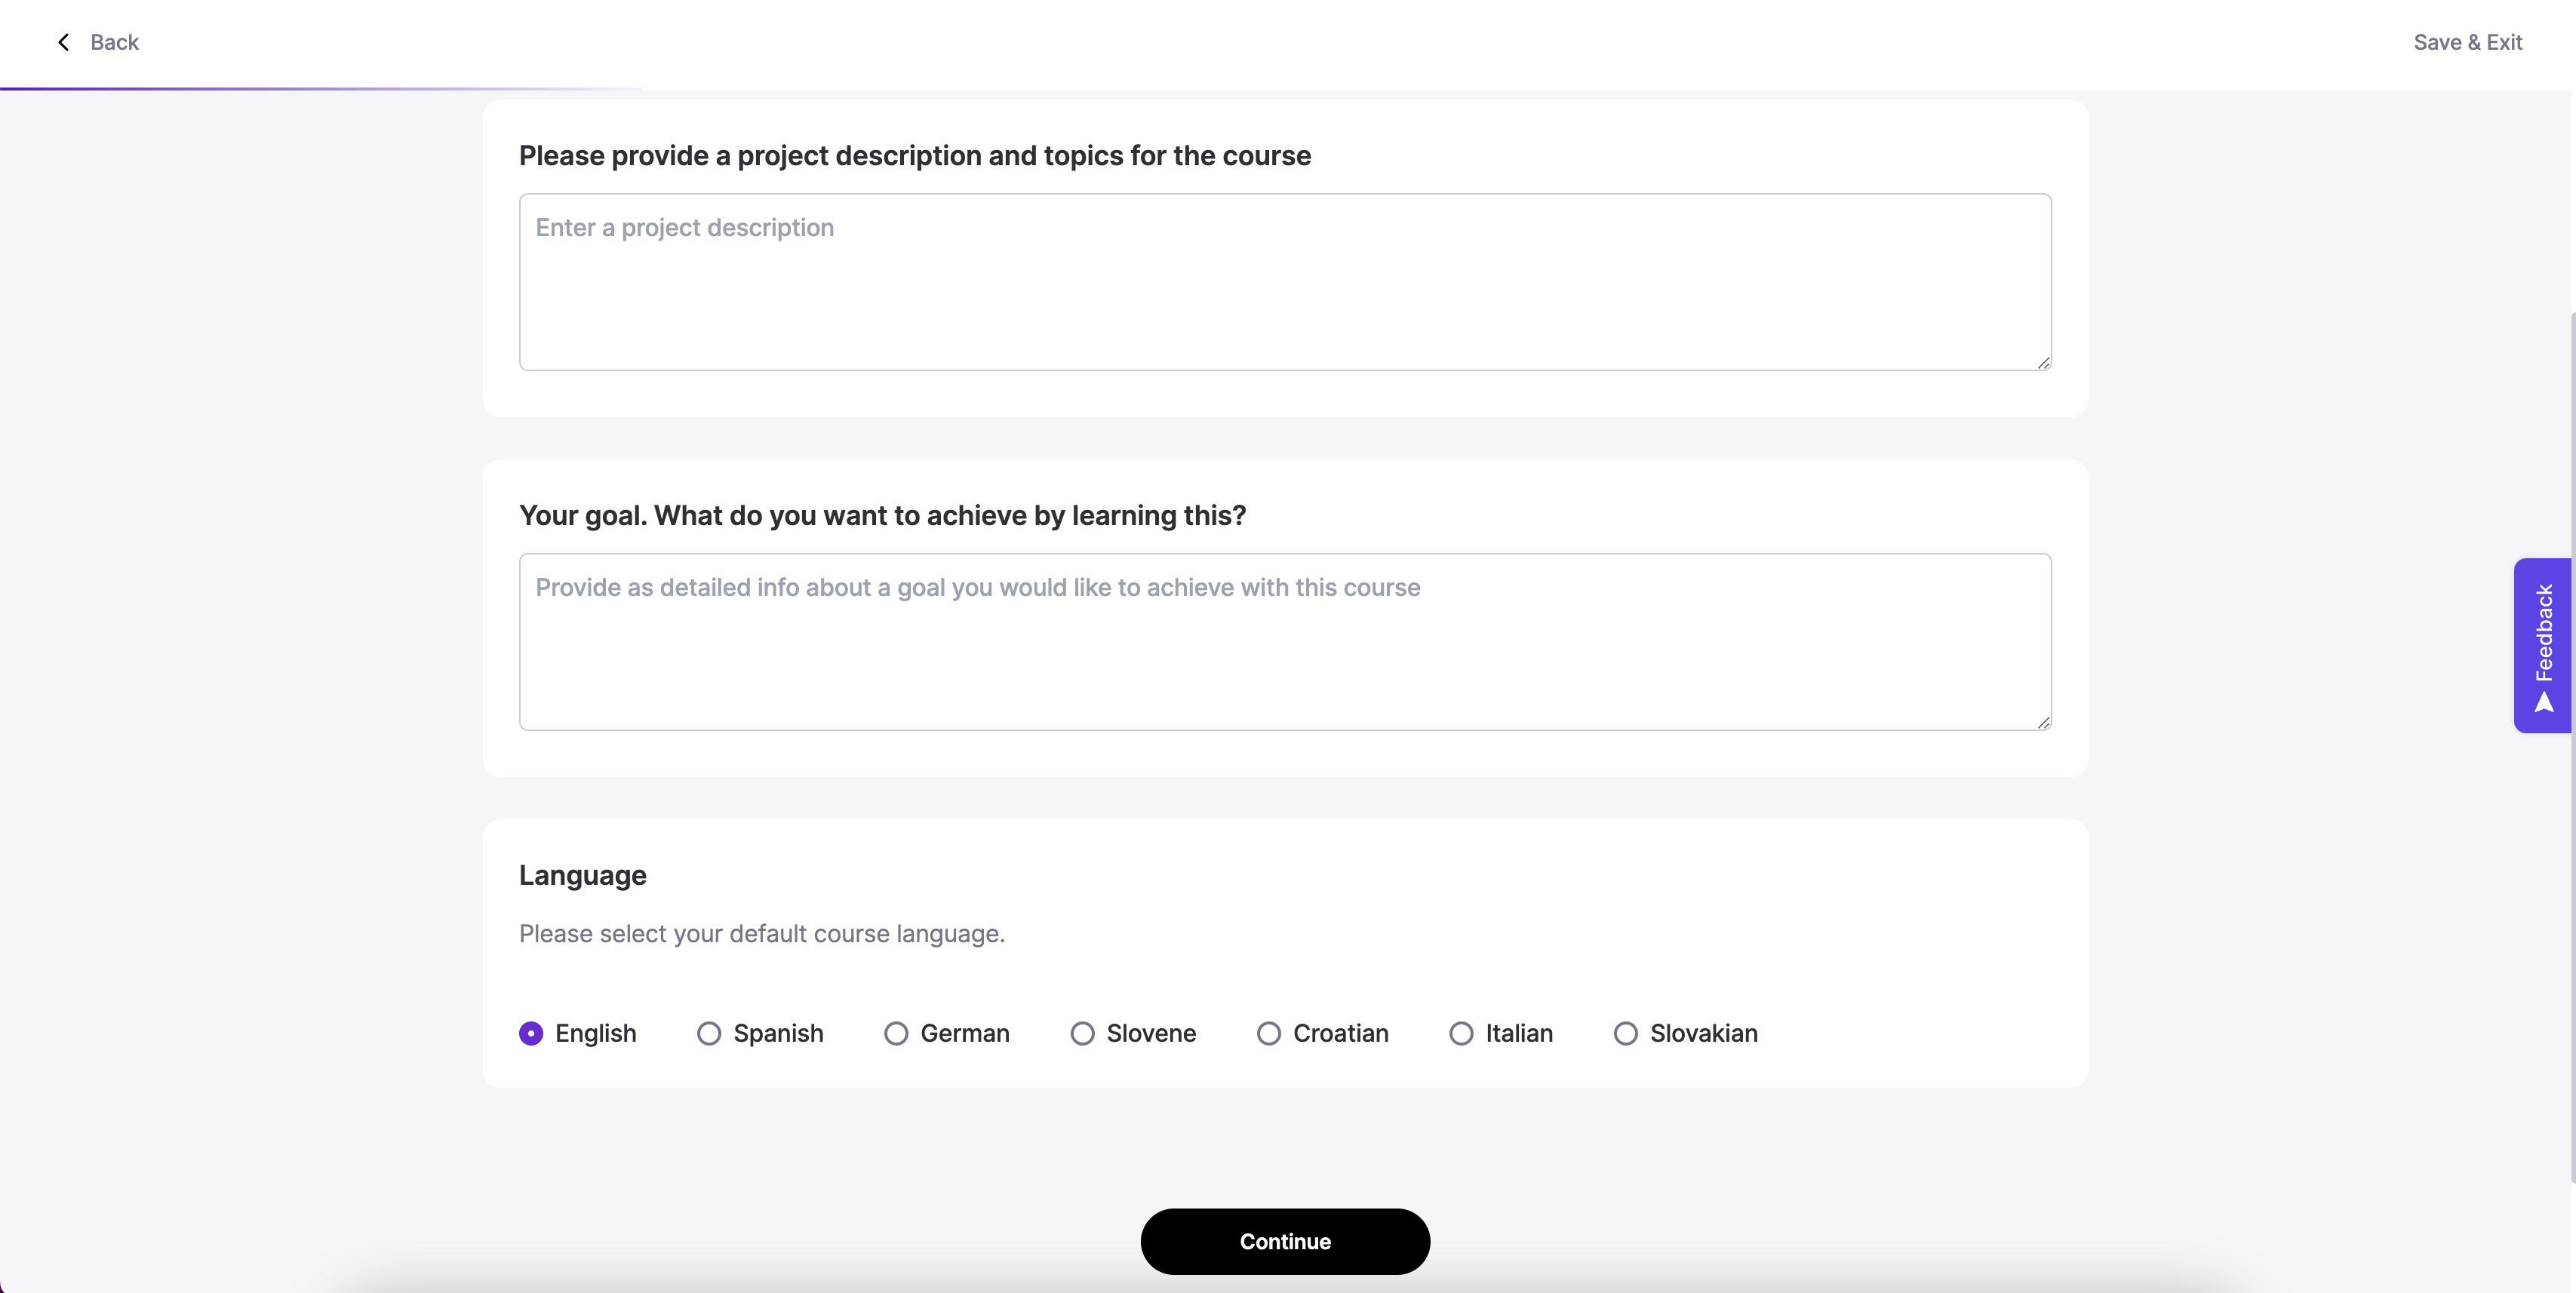Select the Croatian radio button
Image resolution: width=2576 pixels, height=1293 pixels.
pyautogui.click(x=1269, y=1033)
